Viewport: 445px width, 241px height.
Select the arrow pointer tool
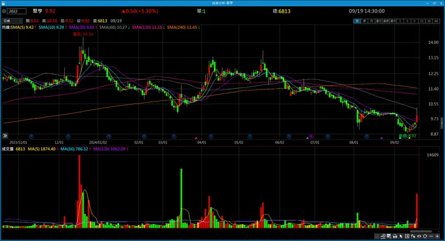(401, 236)
